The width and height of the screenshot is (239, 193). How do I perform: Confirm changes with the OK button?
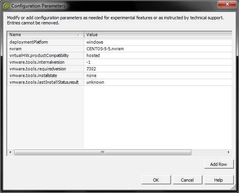coord(156,180)
